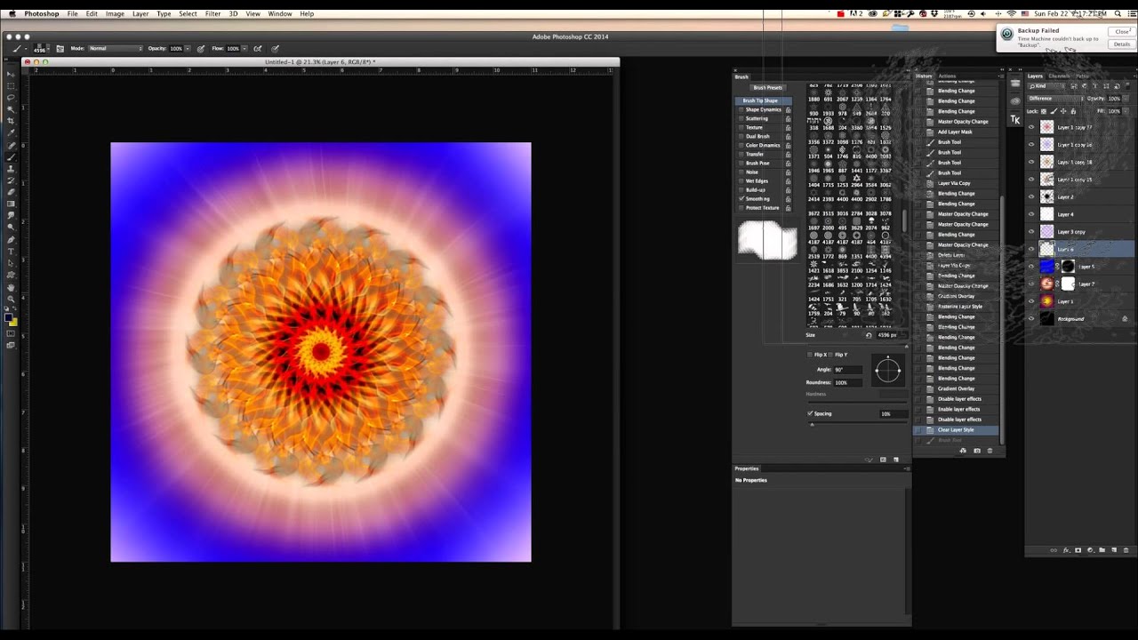This screenshot has width=1138, height=640.
Task: Select the History Brush tool
Action: (12, 180)
